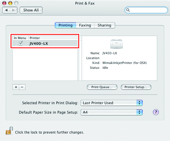Uncheck the In Menu checkbox for JV400-LX
The height and width of the screenshot is (141, 170).
coord(21,43)
